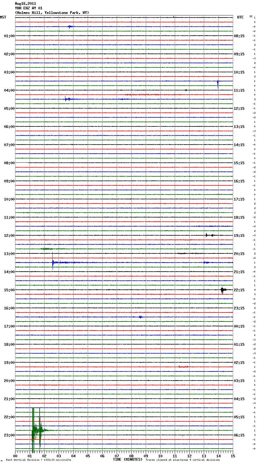257x464 pixels.
Task: Select the 07:00 MST time label
Action: point(9,145)
